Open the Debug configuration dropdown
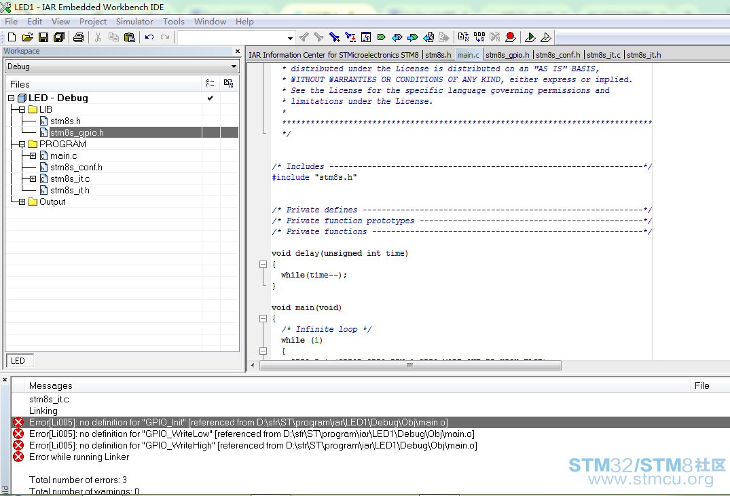 tap(234, 66)
